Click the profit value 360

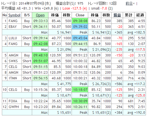[119, 78]
